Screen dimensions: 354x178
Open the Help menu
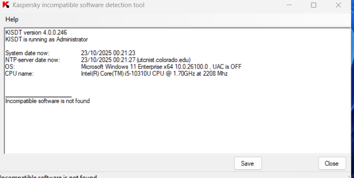(x=12, y=20)
